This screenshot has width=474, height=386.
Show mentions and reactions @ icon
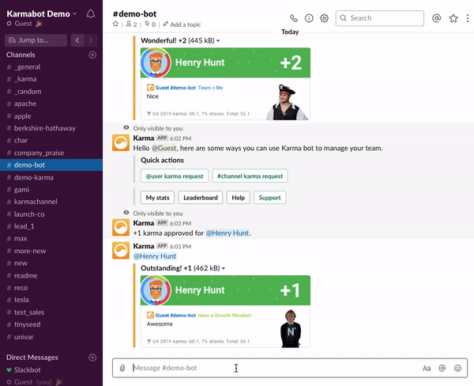436,18
